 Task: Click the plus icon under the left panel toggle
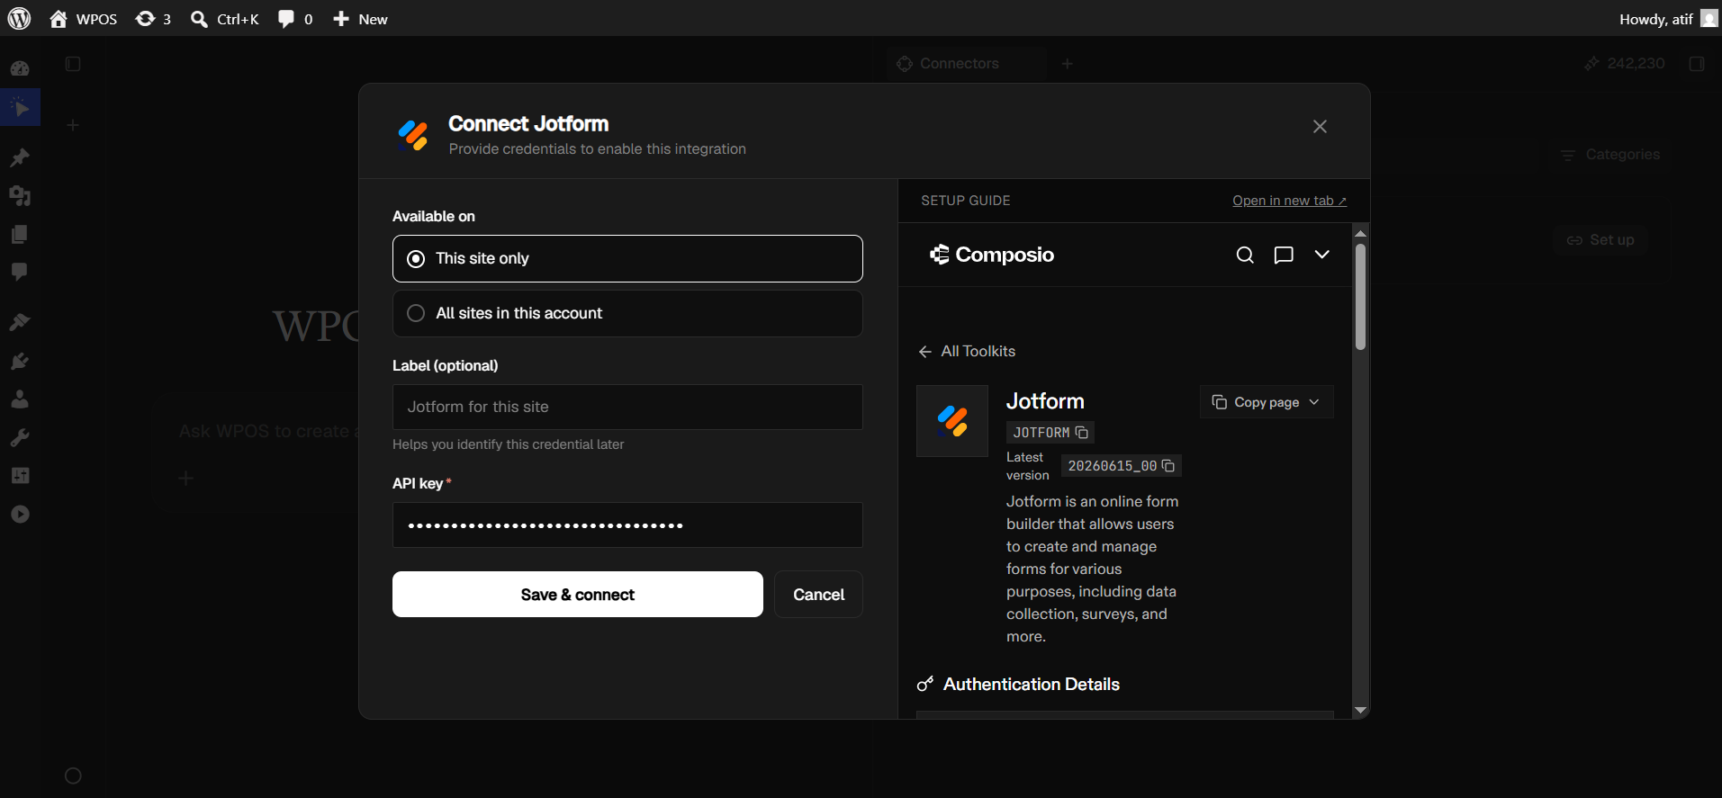pyautogui.click(x=73, y=125)
